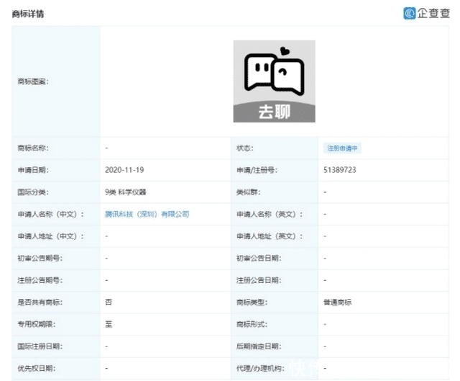Viewport: 460px width, 381px height.
Task: Select class value 9类 科学仪器
Action: [126, 192]
